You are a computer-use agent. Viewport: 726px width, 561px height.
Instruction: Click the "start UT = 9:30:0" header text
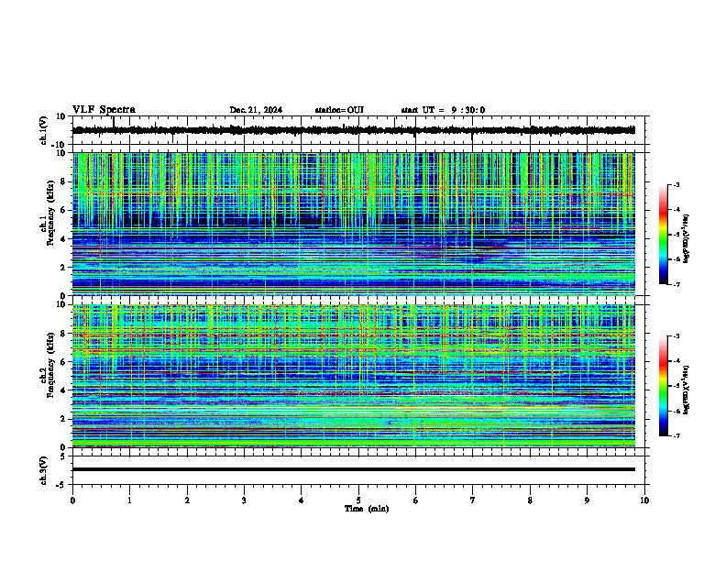(443, 110)
